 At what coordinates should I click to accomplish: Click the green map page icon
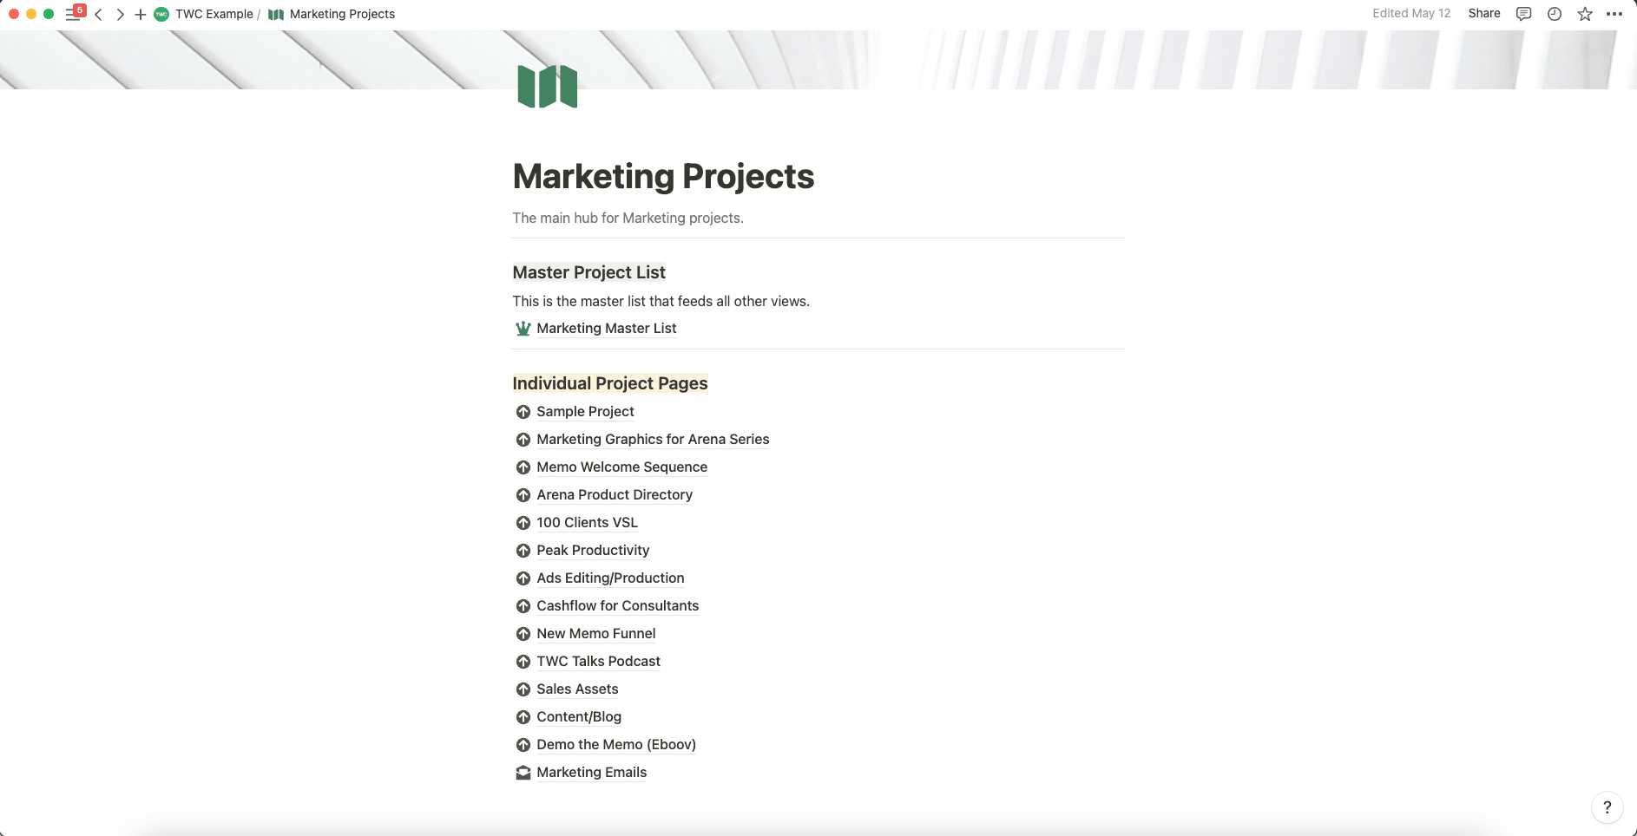547,87
